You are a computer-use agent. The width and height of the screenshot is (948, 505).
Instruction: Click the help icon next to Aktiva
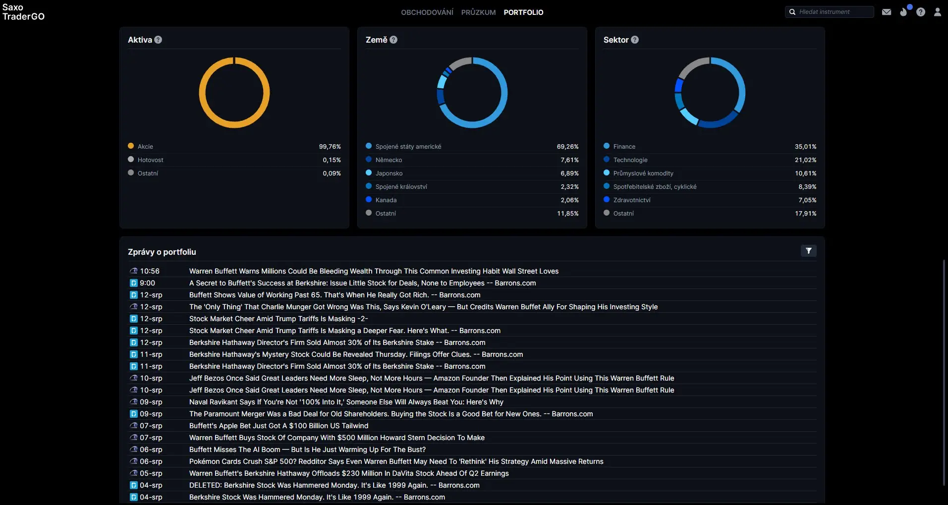pos(158,40)
